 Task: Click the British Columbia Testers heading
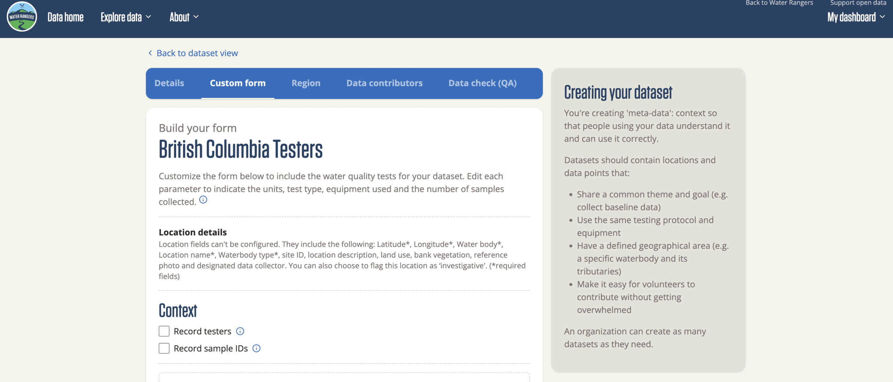tap(241, 149)
